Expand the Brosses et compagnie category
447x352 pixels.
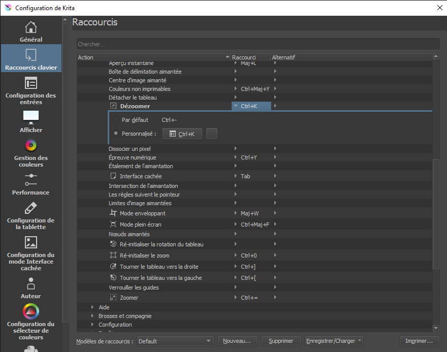[x=92, y=316]
